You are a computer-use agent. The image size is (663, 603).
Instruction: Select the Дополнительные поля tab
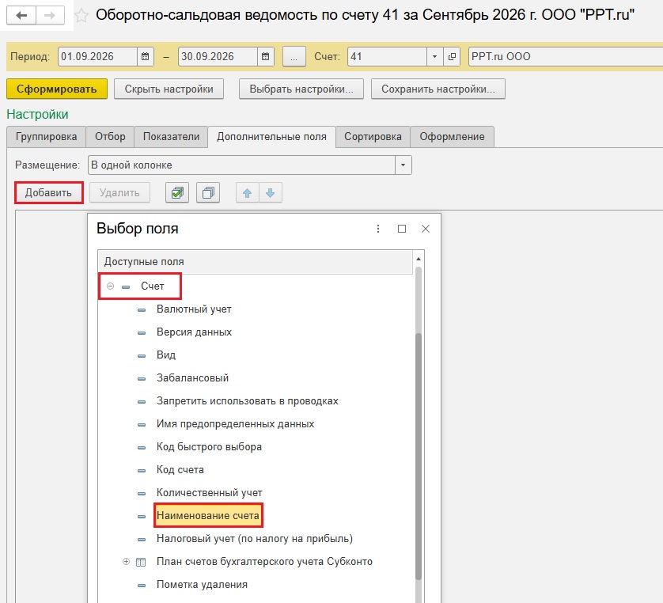(x=272, y=137)
